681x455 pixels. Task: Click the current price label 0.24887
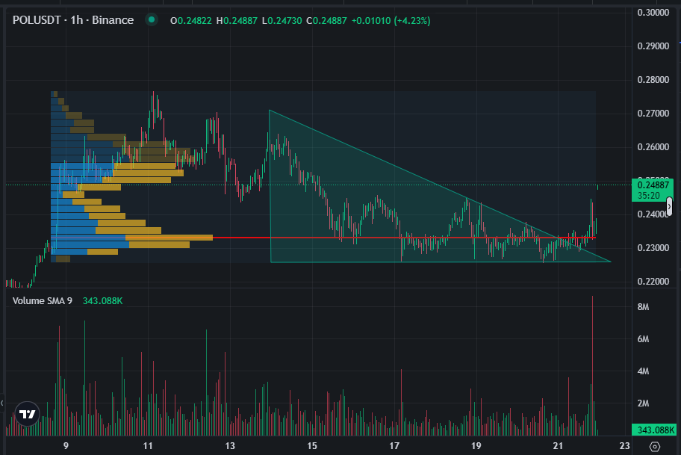pyautogui.click(x=653, y=185)
